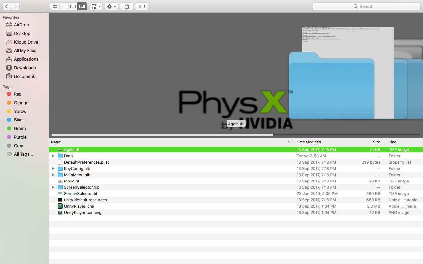Select UnityPlayerIcon.png in the list

236,213
